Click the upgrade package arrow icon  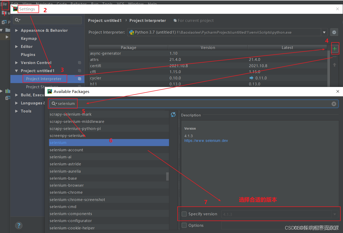tap(335, 65)
